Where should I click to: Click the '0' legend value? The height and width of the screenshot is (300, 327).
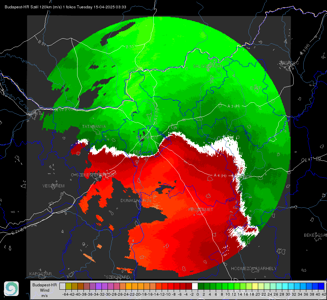198,294
